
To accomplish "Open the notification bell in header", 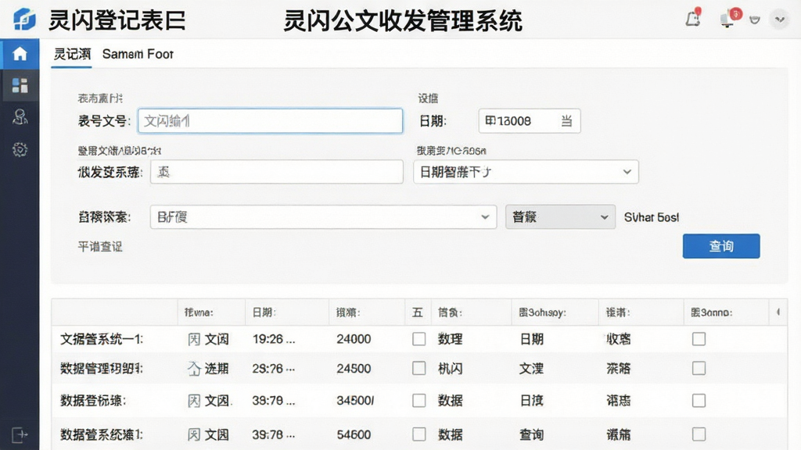I will (x=693, y=18).
